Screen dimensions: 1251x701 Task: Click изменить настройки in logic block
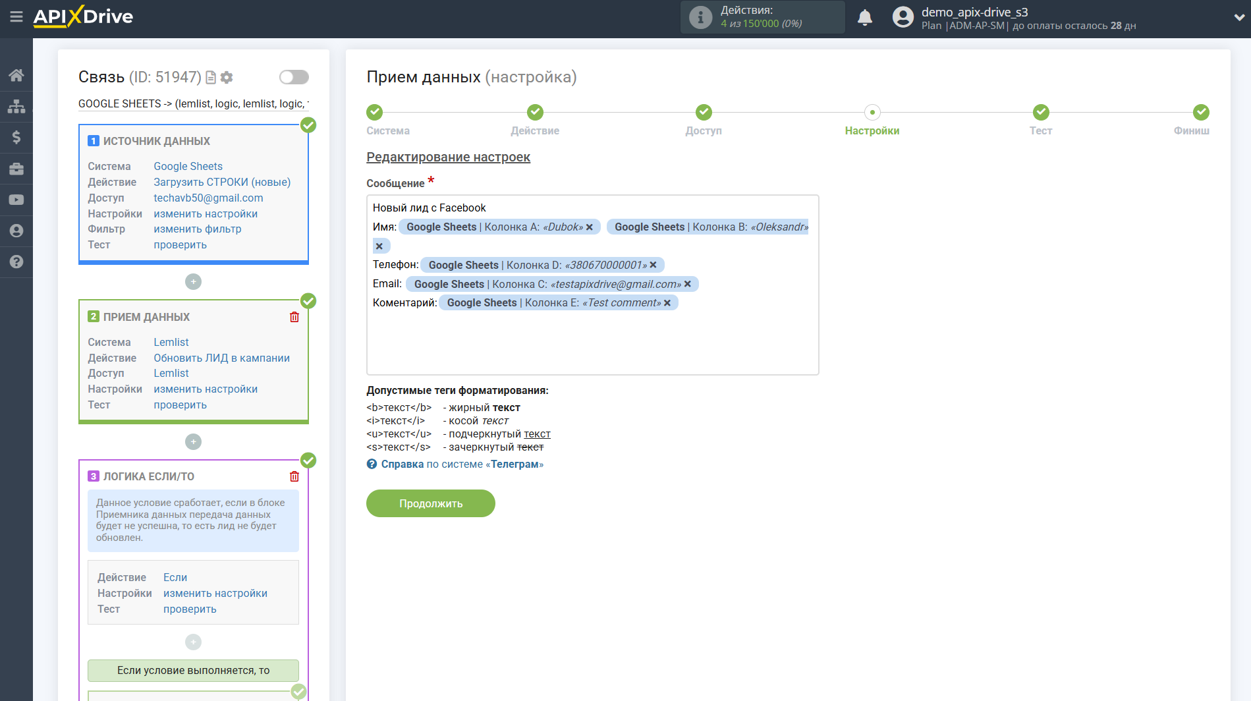(x=215, y=594)
